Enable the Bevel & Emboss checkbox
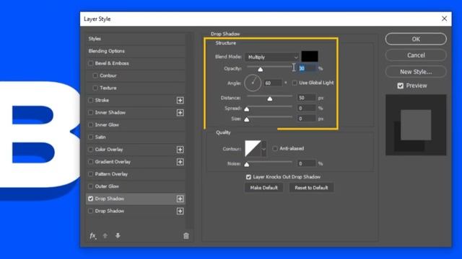 tap(90, 63)
